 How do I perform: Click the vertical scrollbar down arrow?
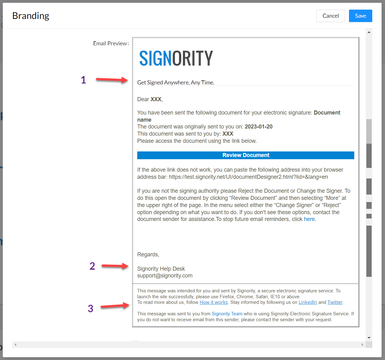click(x=369, y=338)
